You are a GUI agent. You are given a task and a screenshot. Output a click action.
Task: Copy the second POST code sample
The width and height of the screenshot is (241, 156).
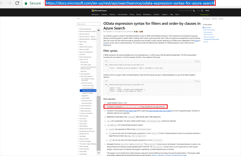197,81
